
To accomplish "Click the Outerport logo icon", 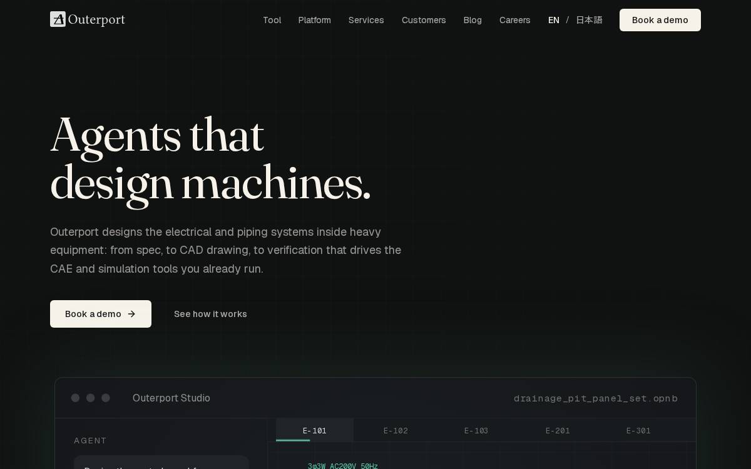I will point(58,19).
